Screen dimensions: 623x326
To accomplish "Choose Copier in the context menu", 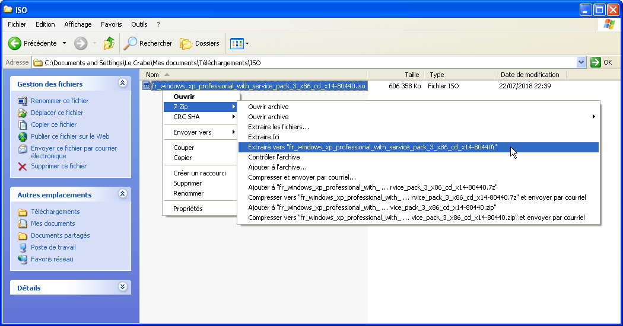I will (200, 158).
